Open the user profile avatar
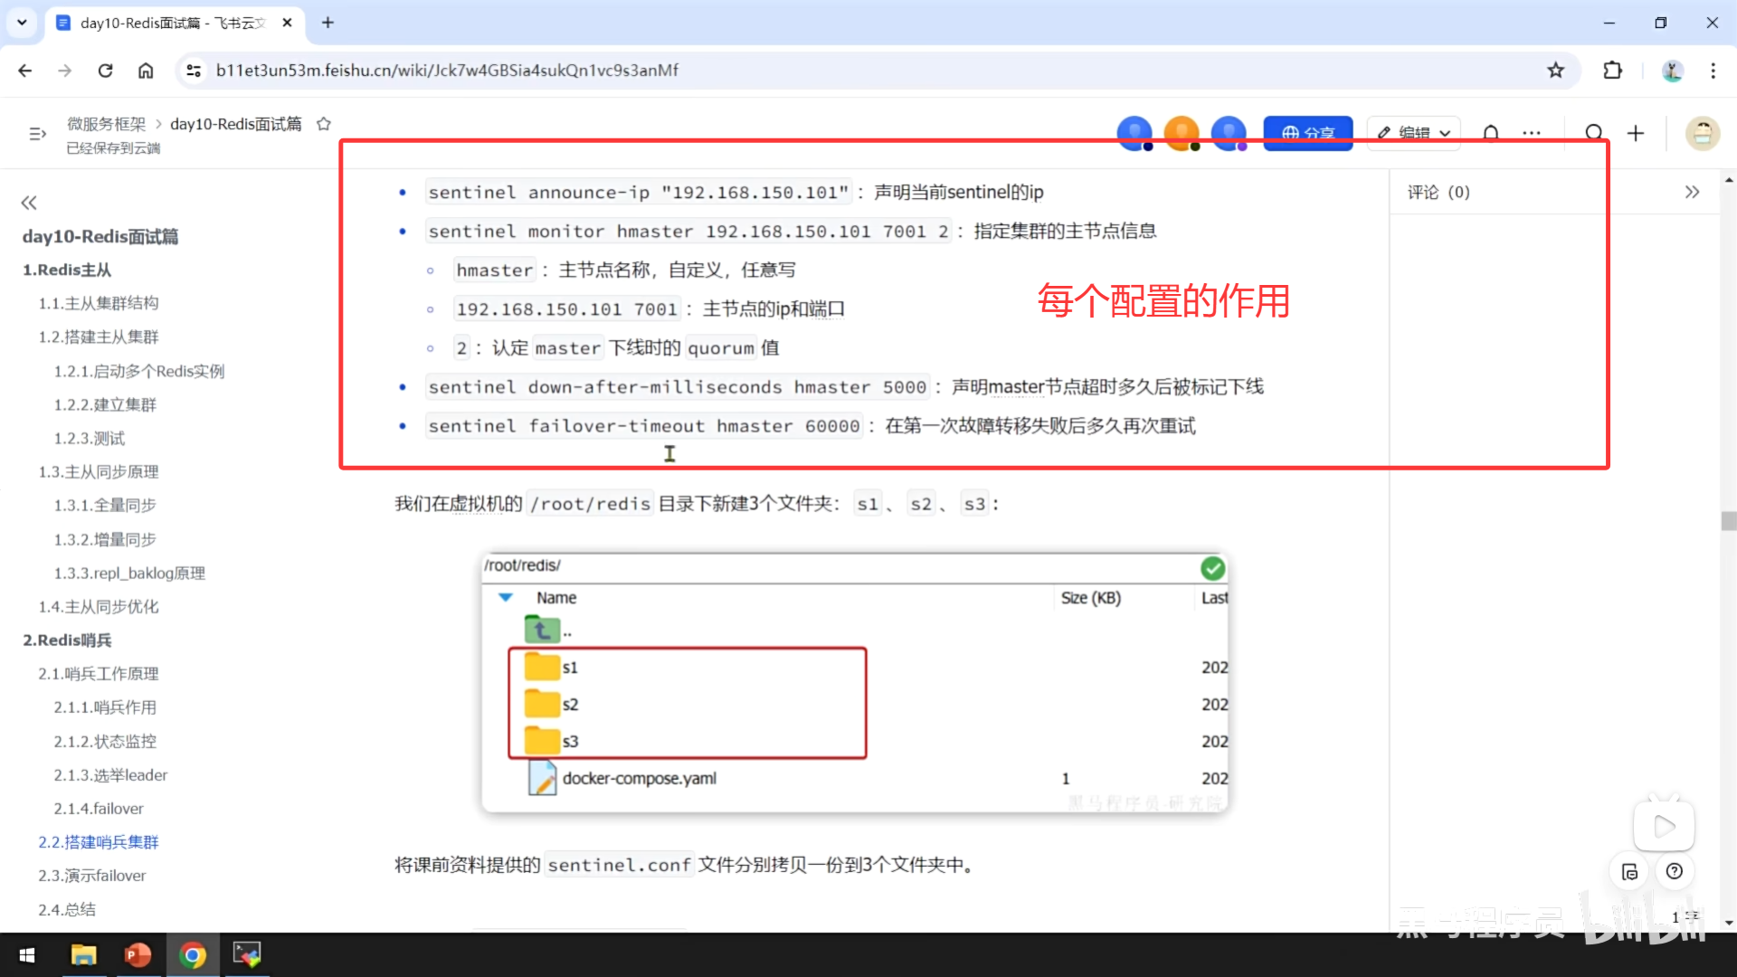The image size is (1737, 977). click(1702, 133)
